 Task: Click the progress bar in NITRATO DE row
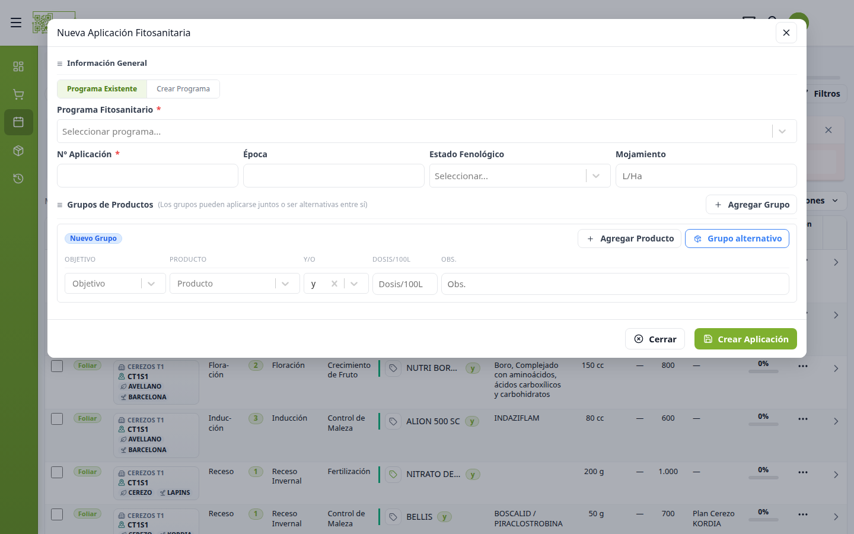point(763,478)
